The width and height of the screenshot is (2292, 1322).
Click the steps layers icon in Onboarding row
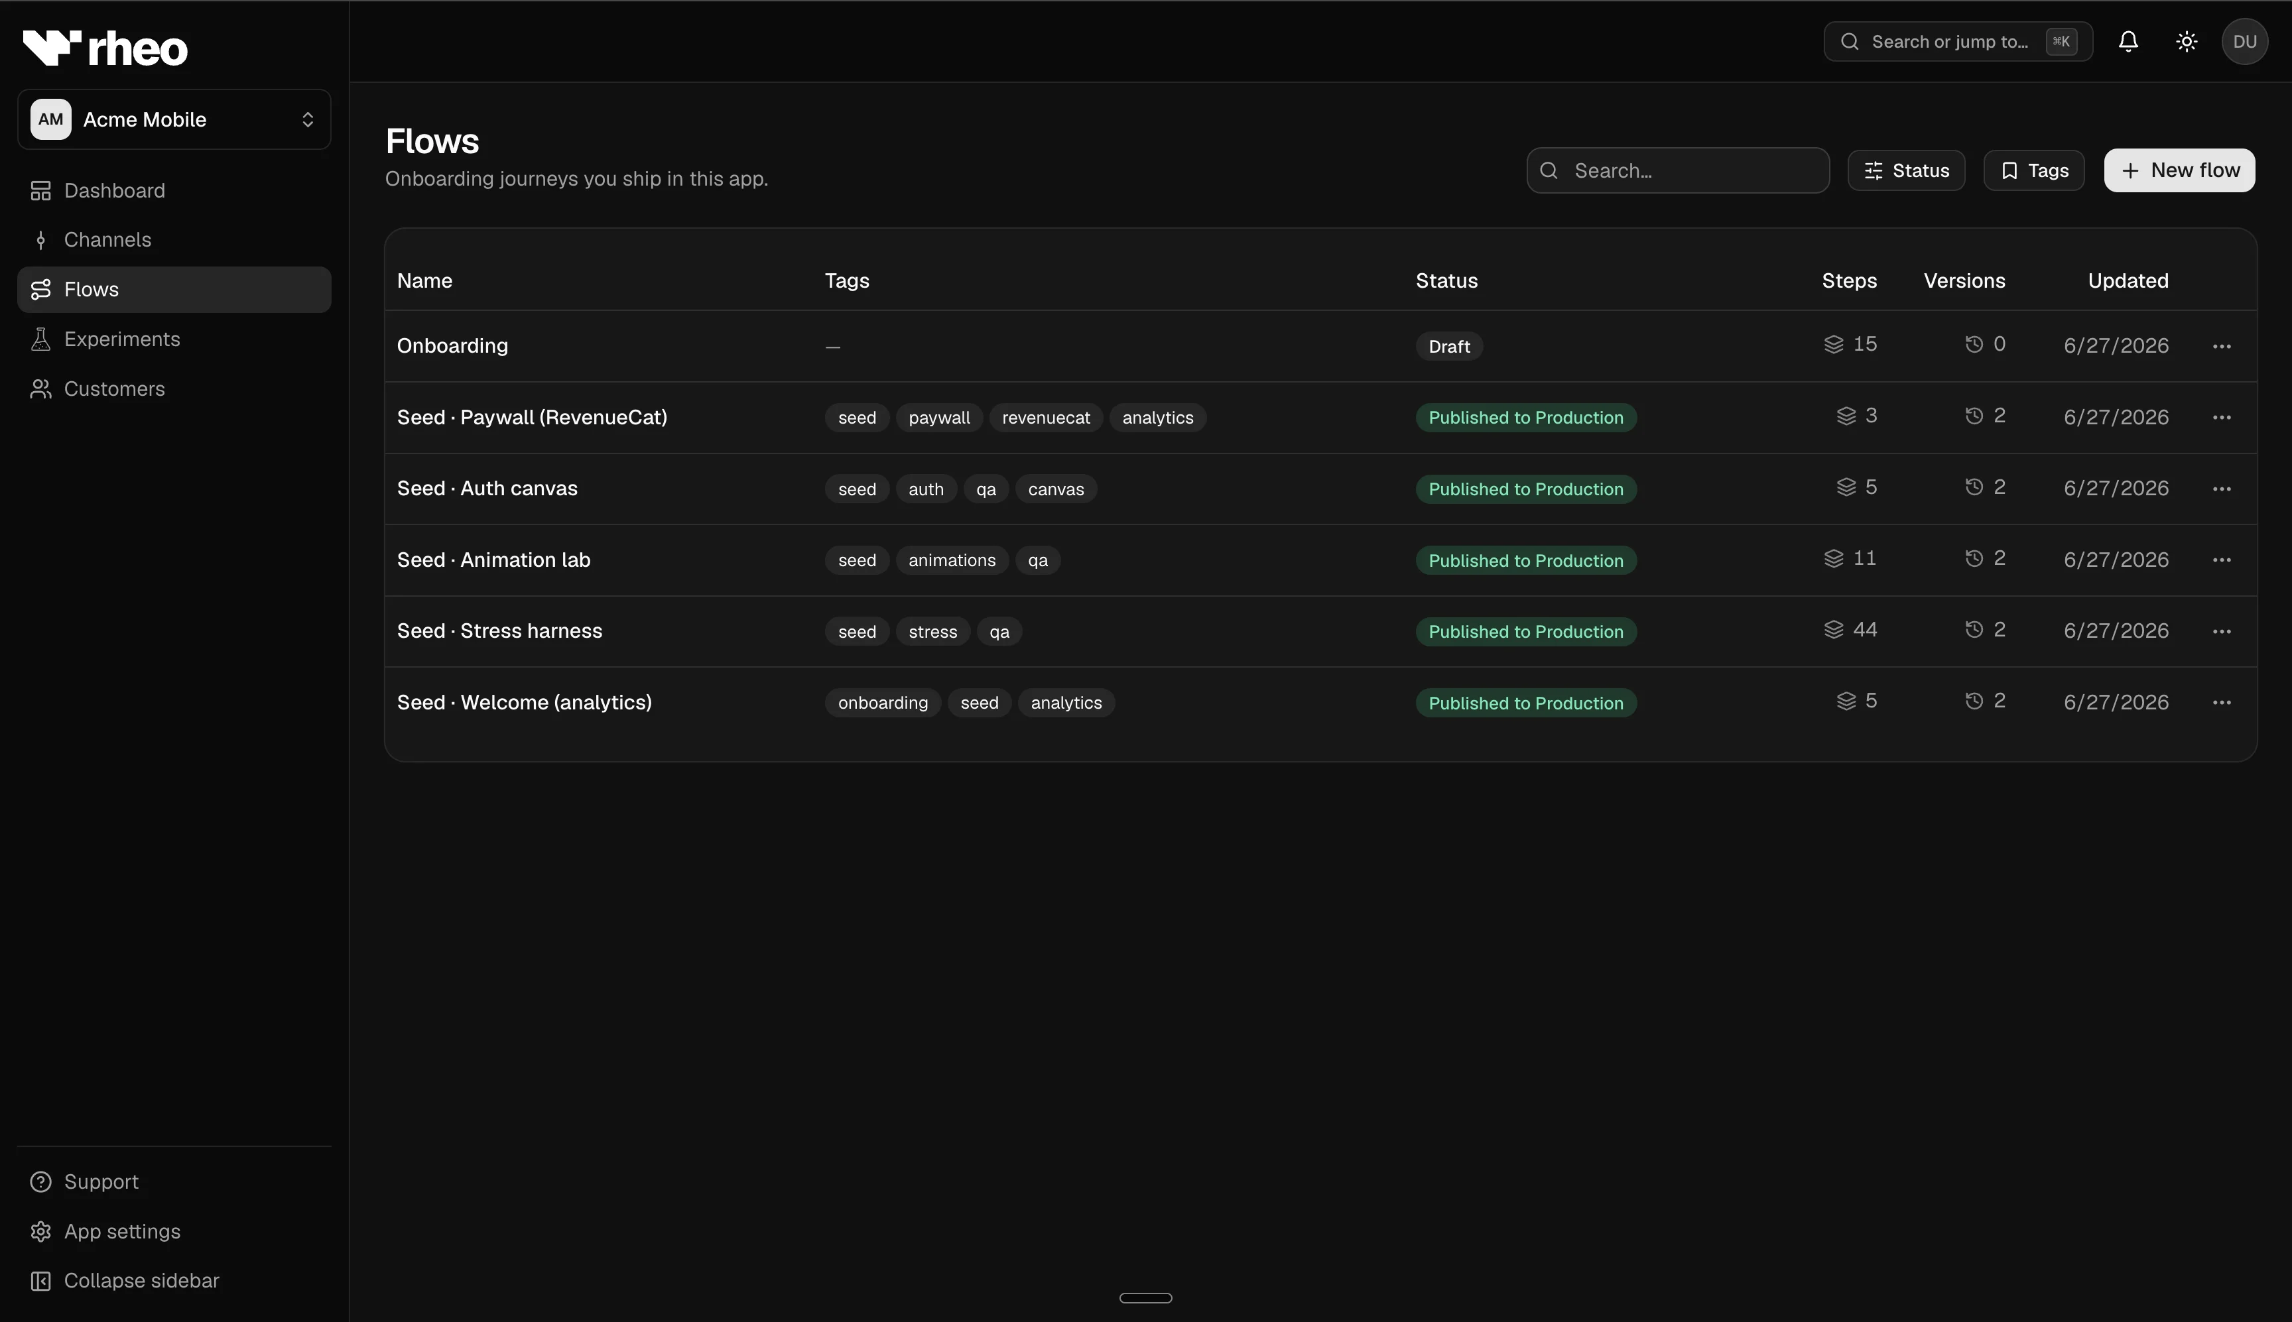click(x=1834, y=344)
